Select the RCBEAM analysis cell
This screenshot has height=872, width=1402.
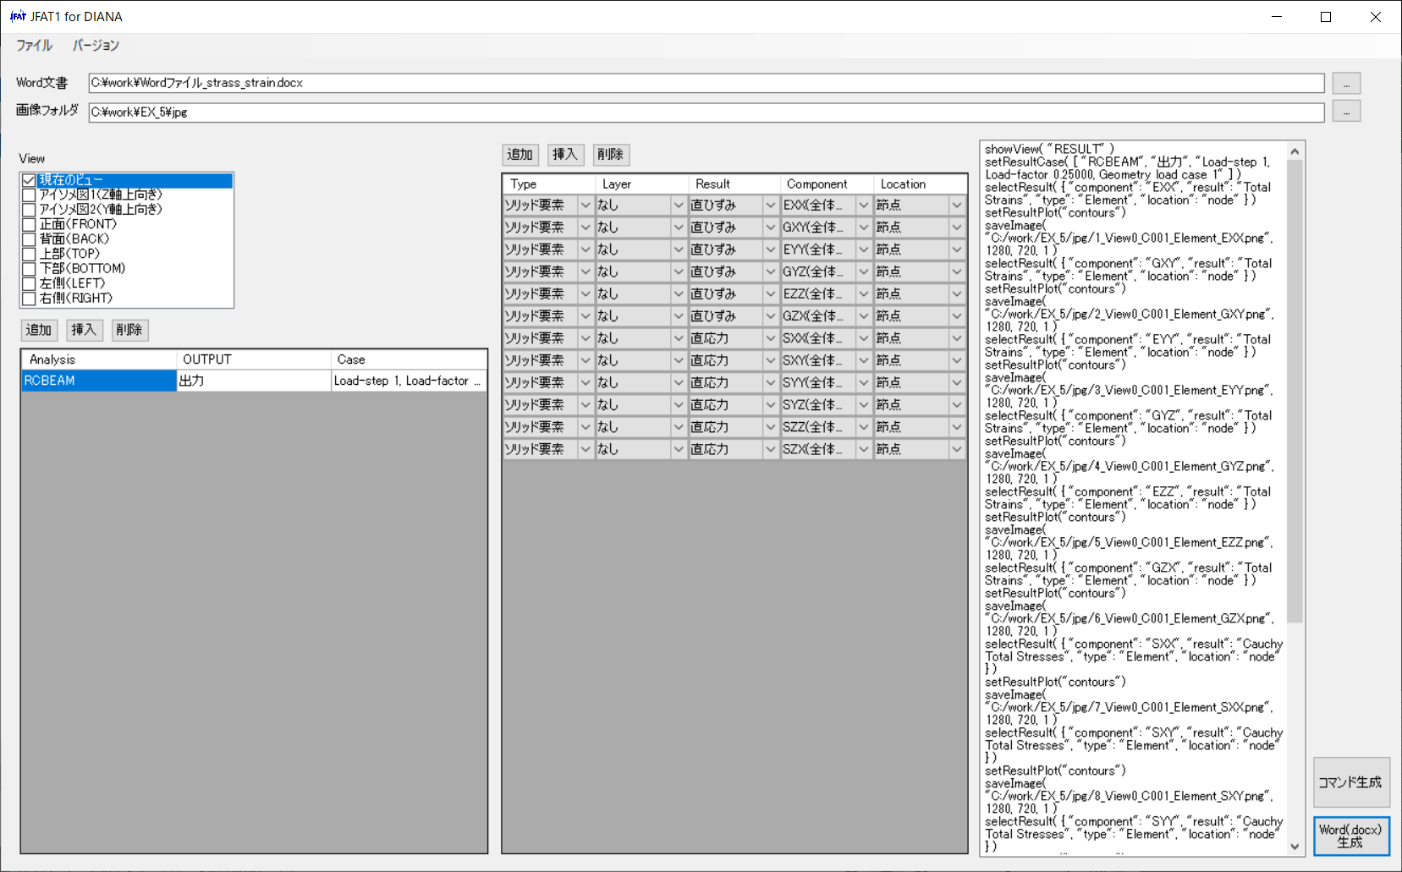pos(98,381)
